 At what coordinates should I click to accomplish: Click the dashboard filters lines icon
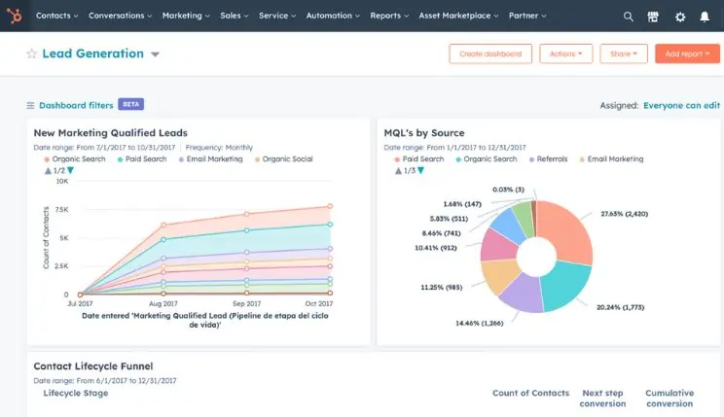[x=30, y=105]
